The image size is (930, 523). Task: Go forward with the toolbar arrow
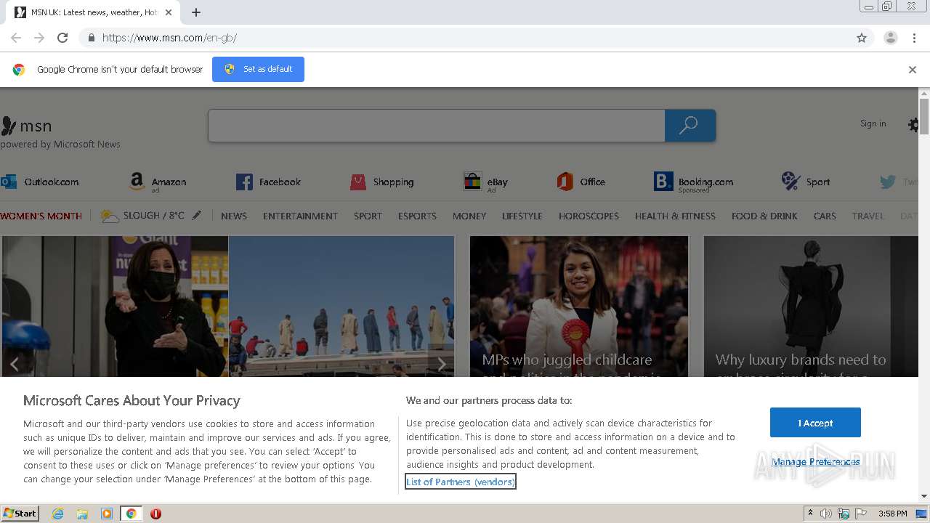point(39,38)
